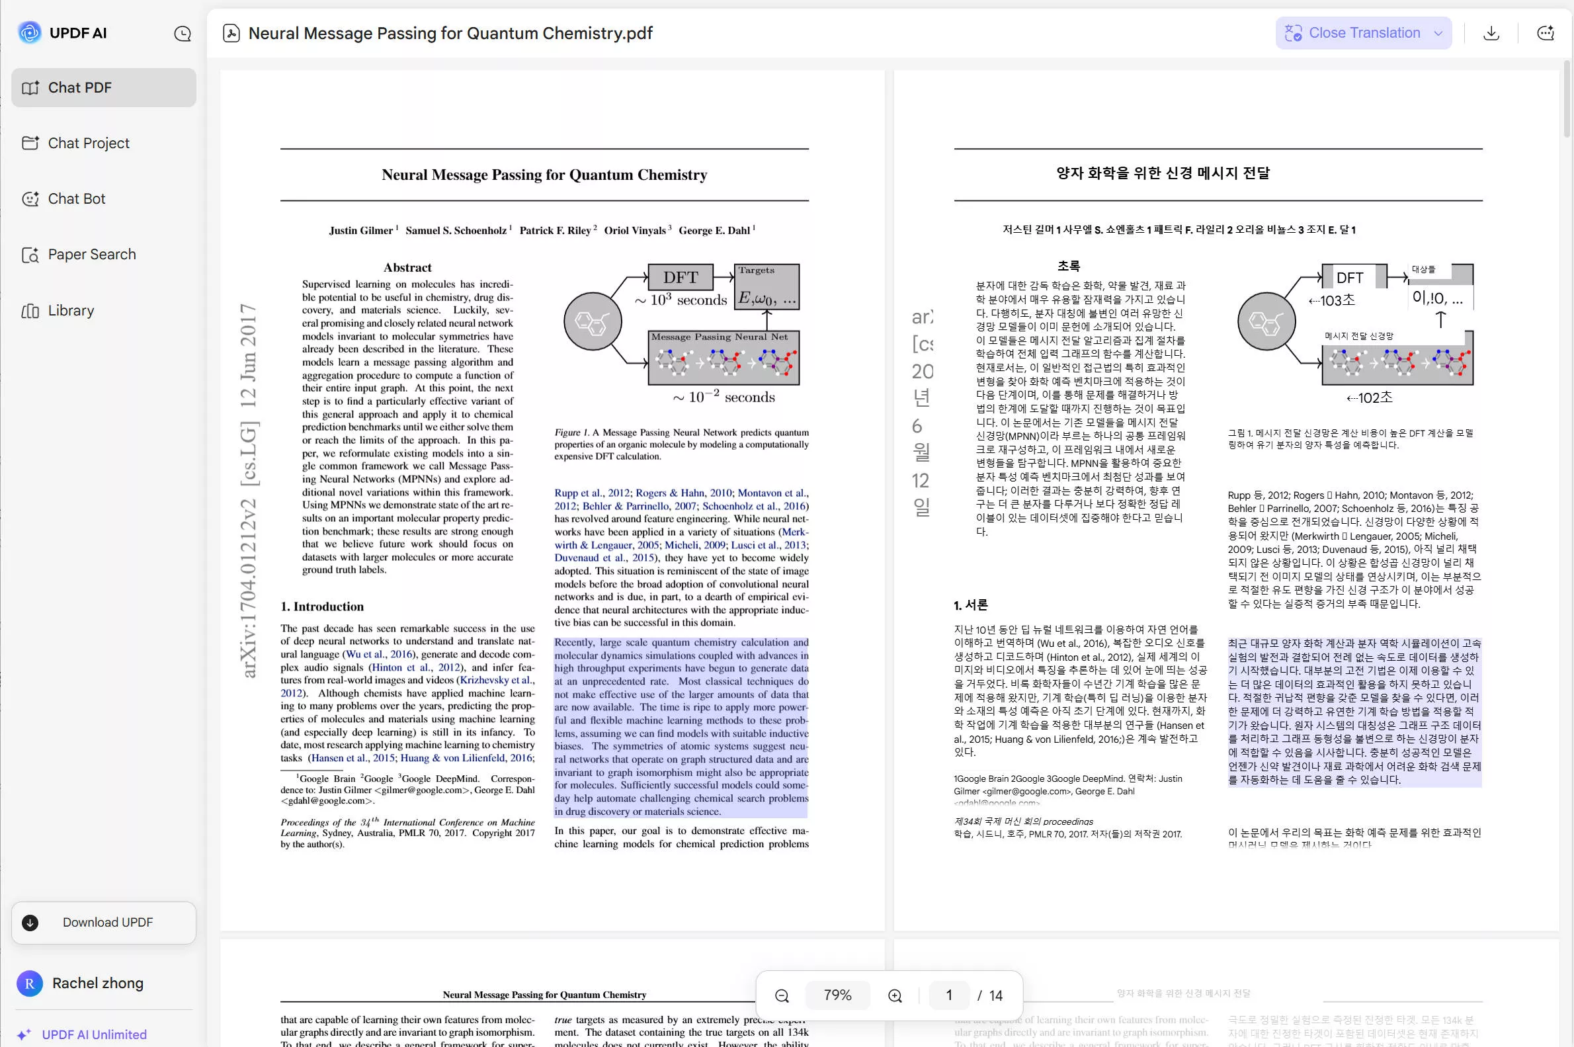Open the Library section
The width and height of the screenshot is (1574, 1047).
pyautogui.click(x=103, y=310)
